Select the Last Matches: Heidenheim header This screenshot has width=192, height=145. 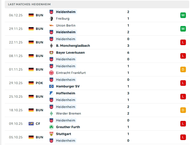tap(29, 4)
